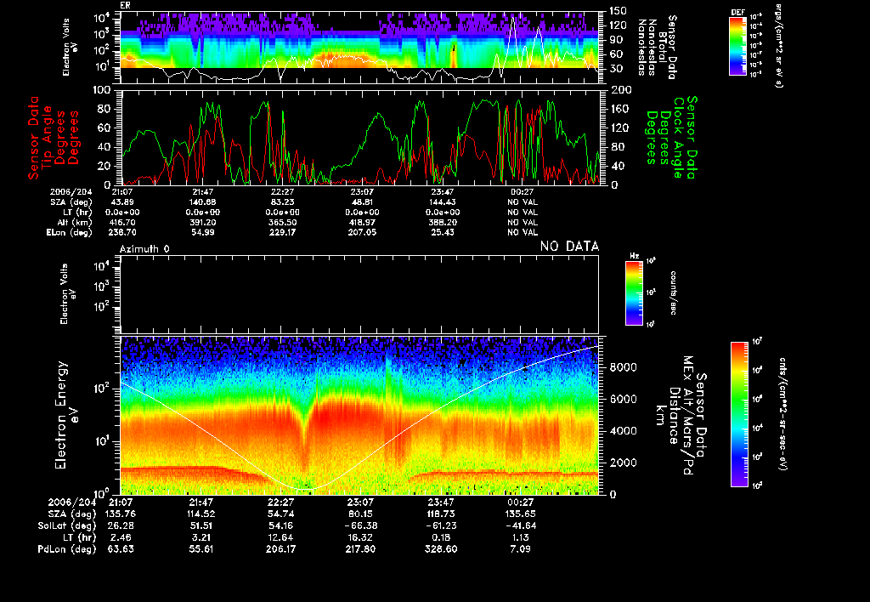Click the Alt value 365.50
Image resolution: width=870 pixels, height=602 pixels.
point(282,222)
